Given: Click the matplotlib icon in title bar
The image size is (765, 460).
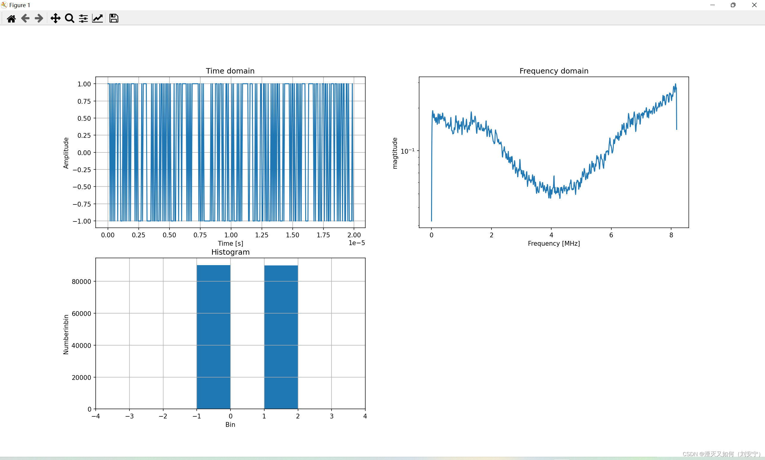Looking at the screenshot, I should (x=4, y=5).
